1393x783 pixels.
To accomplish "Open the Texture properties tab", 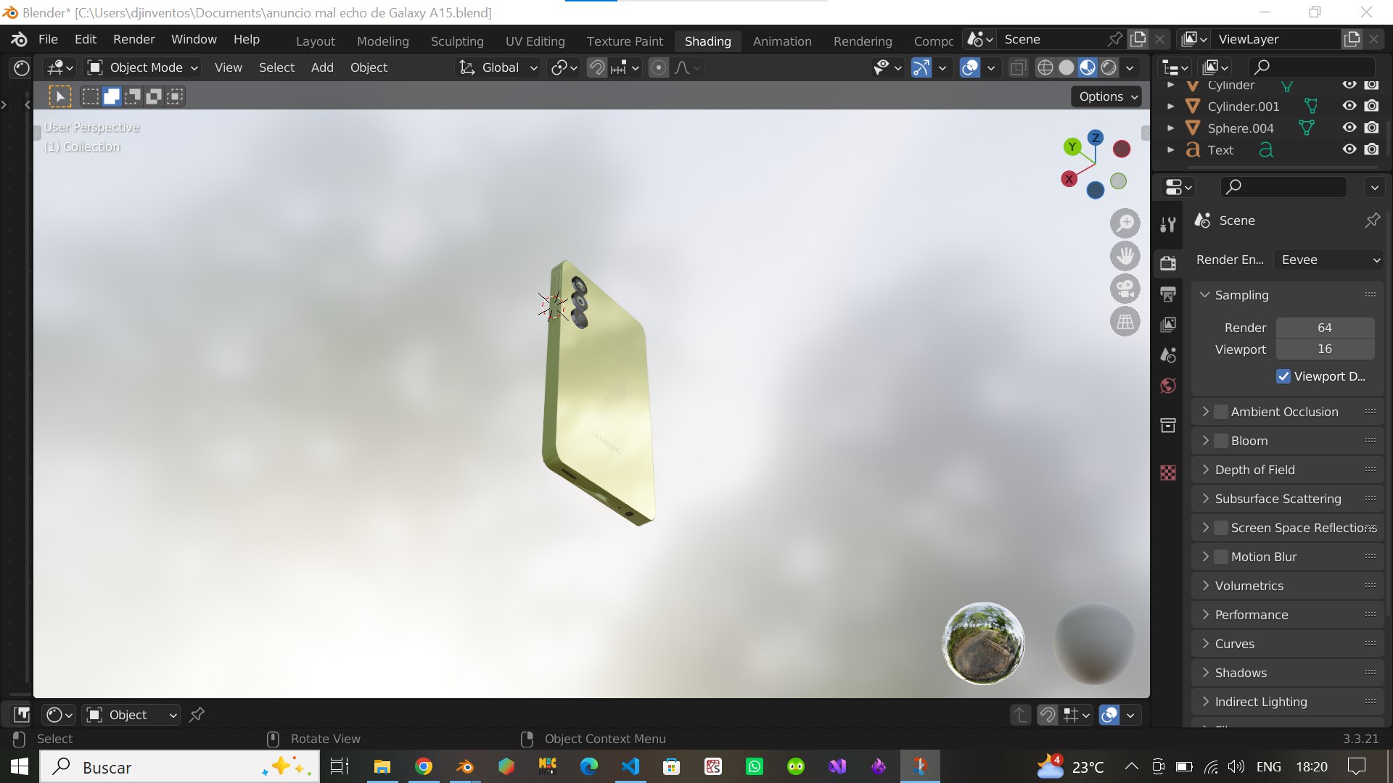I will coord(1168,473).
